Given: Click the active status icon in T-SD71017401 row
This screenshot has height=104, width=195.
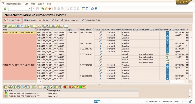Looking at the screenshot, I should click(101, 44).
